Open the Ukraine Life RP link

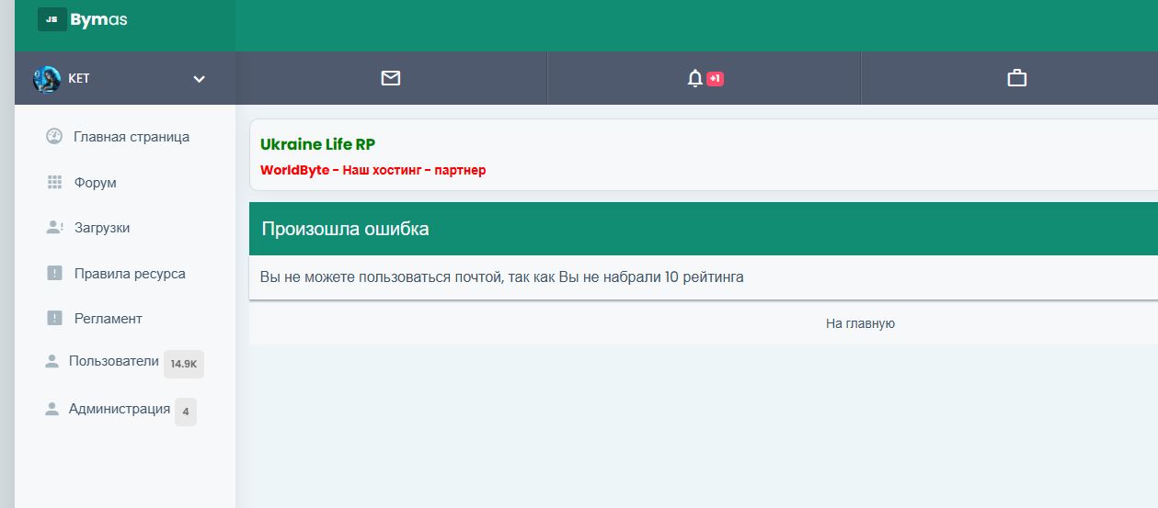coord(317,144)
